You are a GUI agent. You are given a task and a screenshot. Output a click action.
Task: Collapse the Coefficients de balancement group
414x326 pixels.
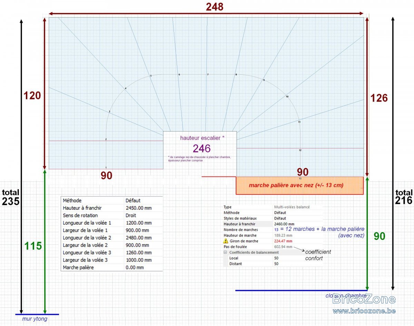pos(226,252)
